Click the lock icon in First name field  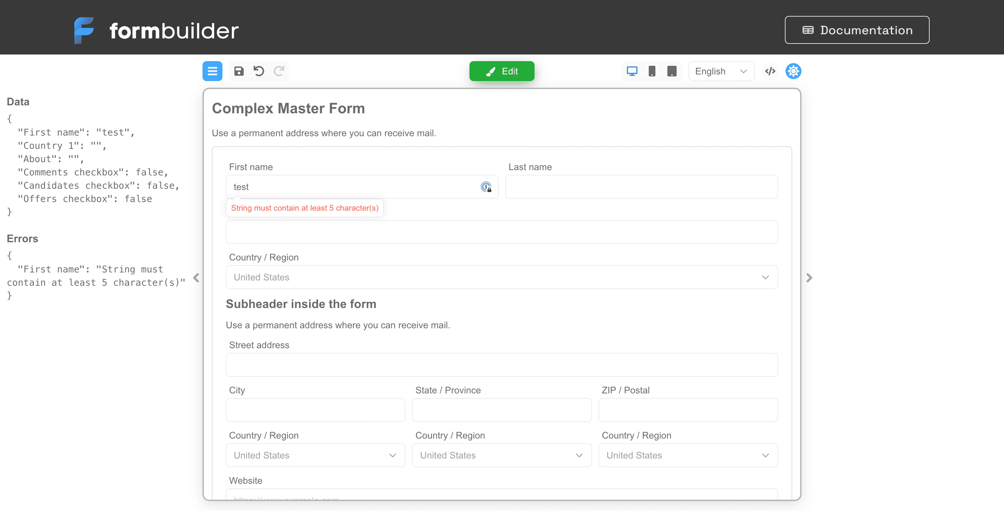tap(486, 186)
